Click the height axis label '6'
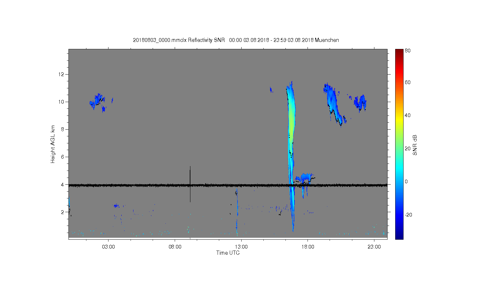Screen dimensions: 480x288 coord(63,157)
